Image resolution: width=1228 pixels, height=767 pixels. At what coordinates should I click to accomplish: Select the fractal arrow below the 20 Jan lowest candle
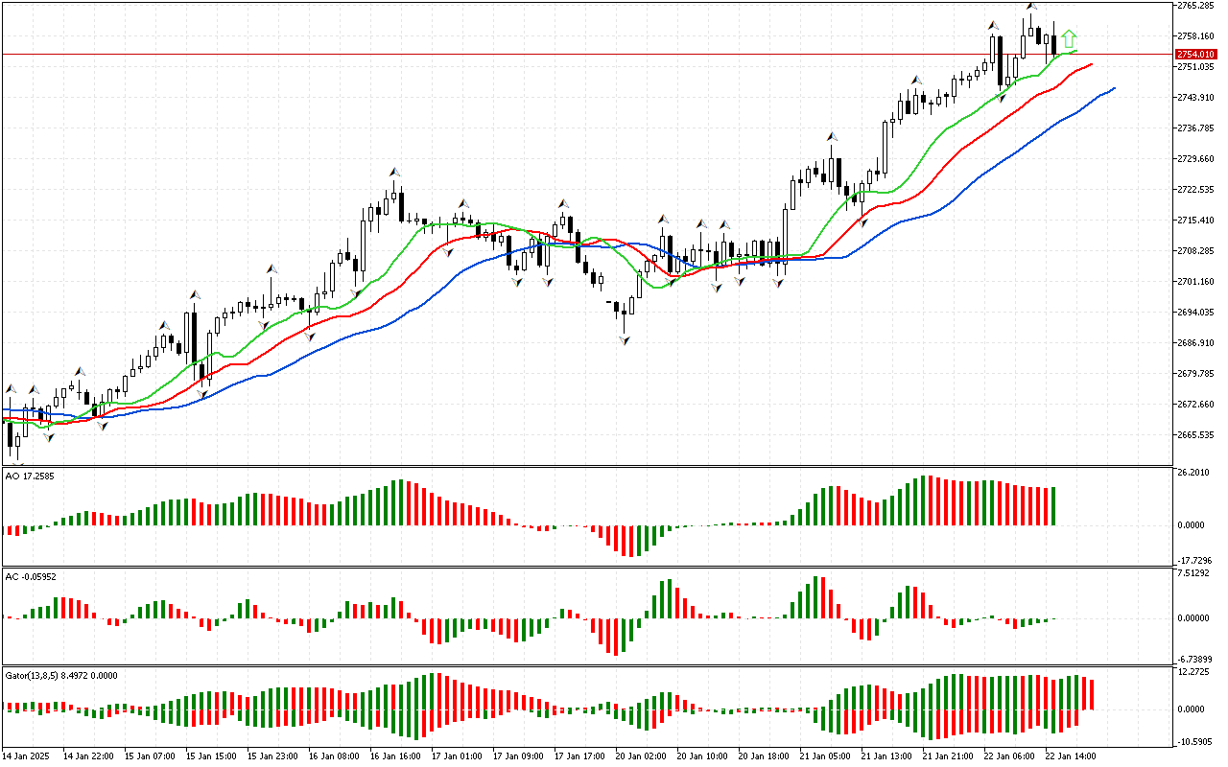(625, 340)
